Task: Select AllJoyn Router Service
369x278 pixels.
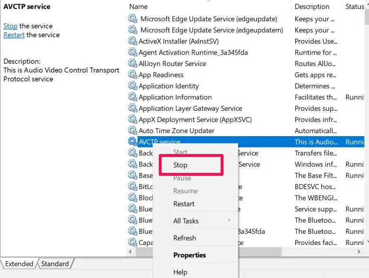Action: [x=172, y=64]
